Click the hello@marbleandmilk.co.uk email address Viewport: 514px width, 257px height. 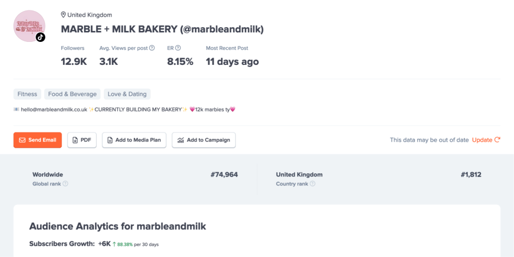click(x=54, y=109)
